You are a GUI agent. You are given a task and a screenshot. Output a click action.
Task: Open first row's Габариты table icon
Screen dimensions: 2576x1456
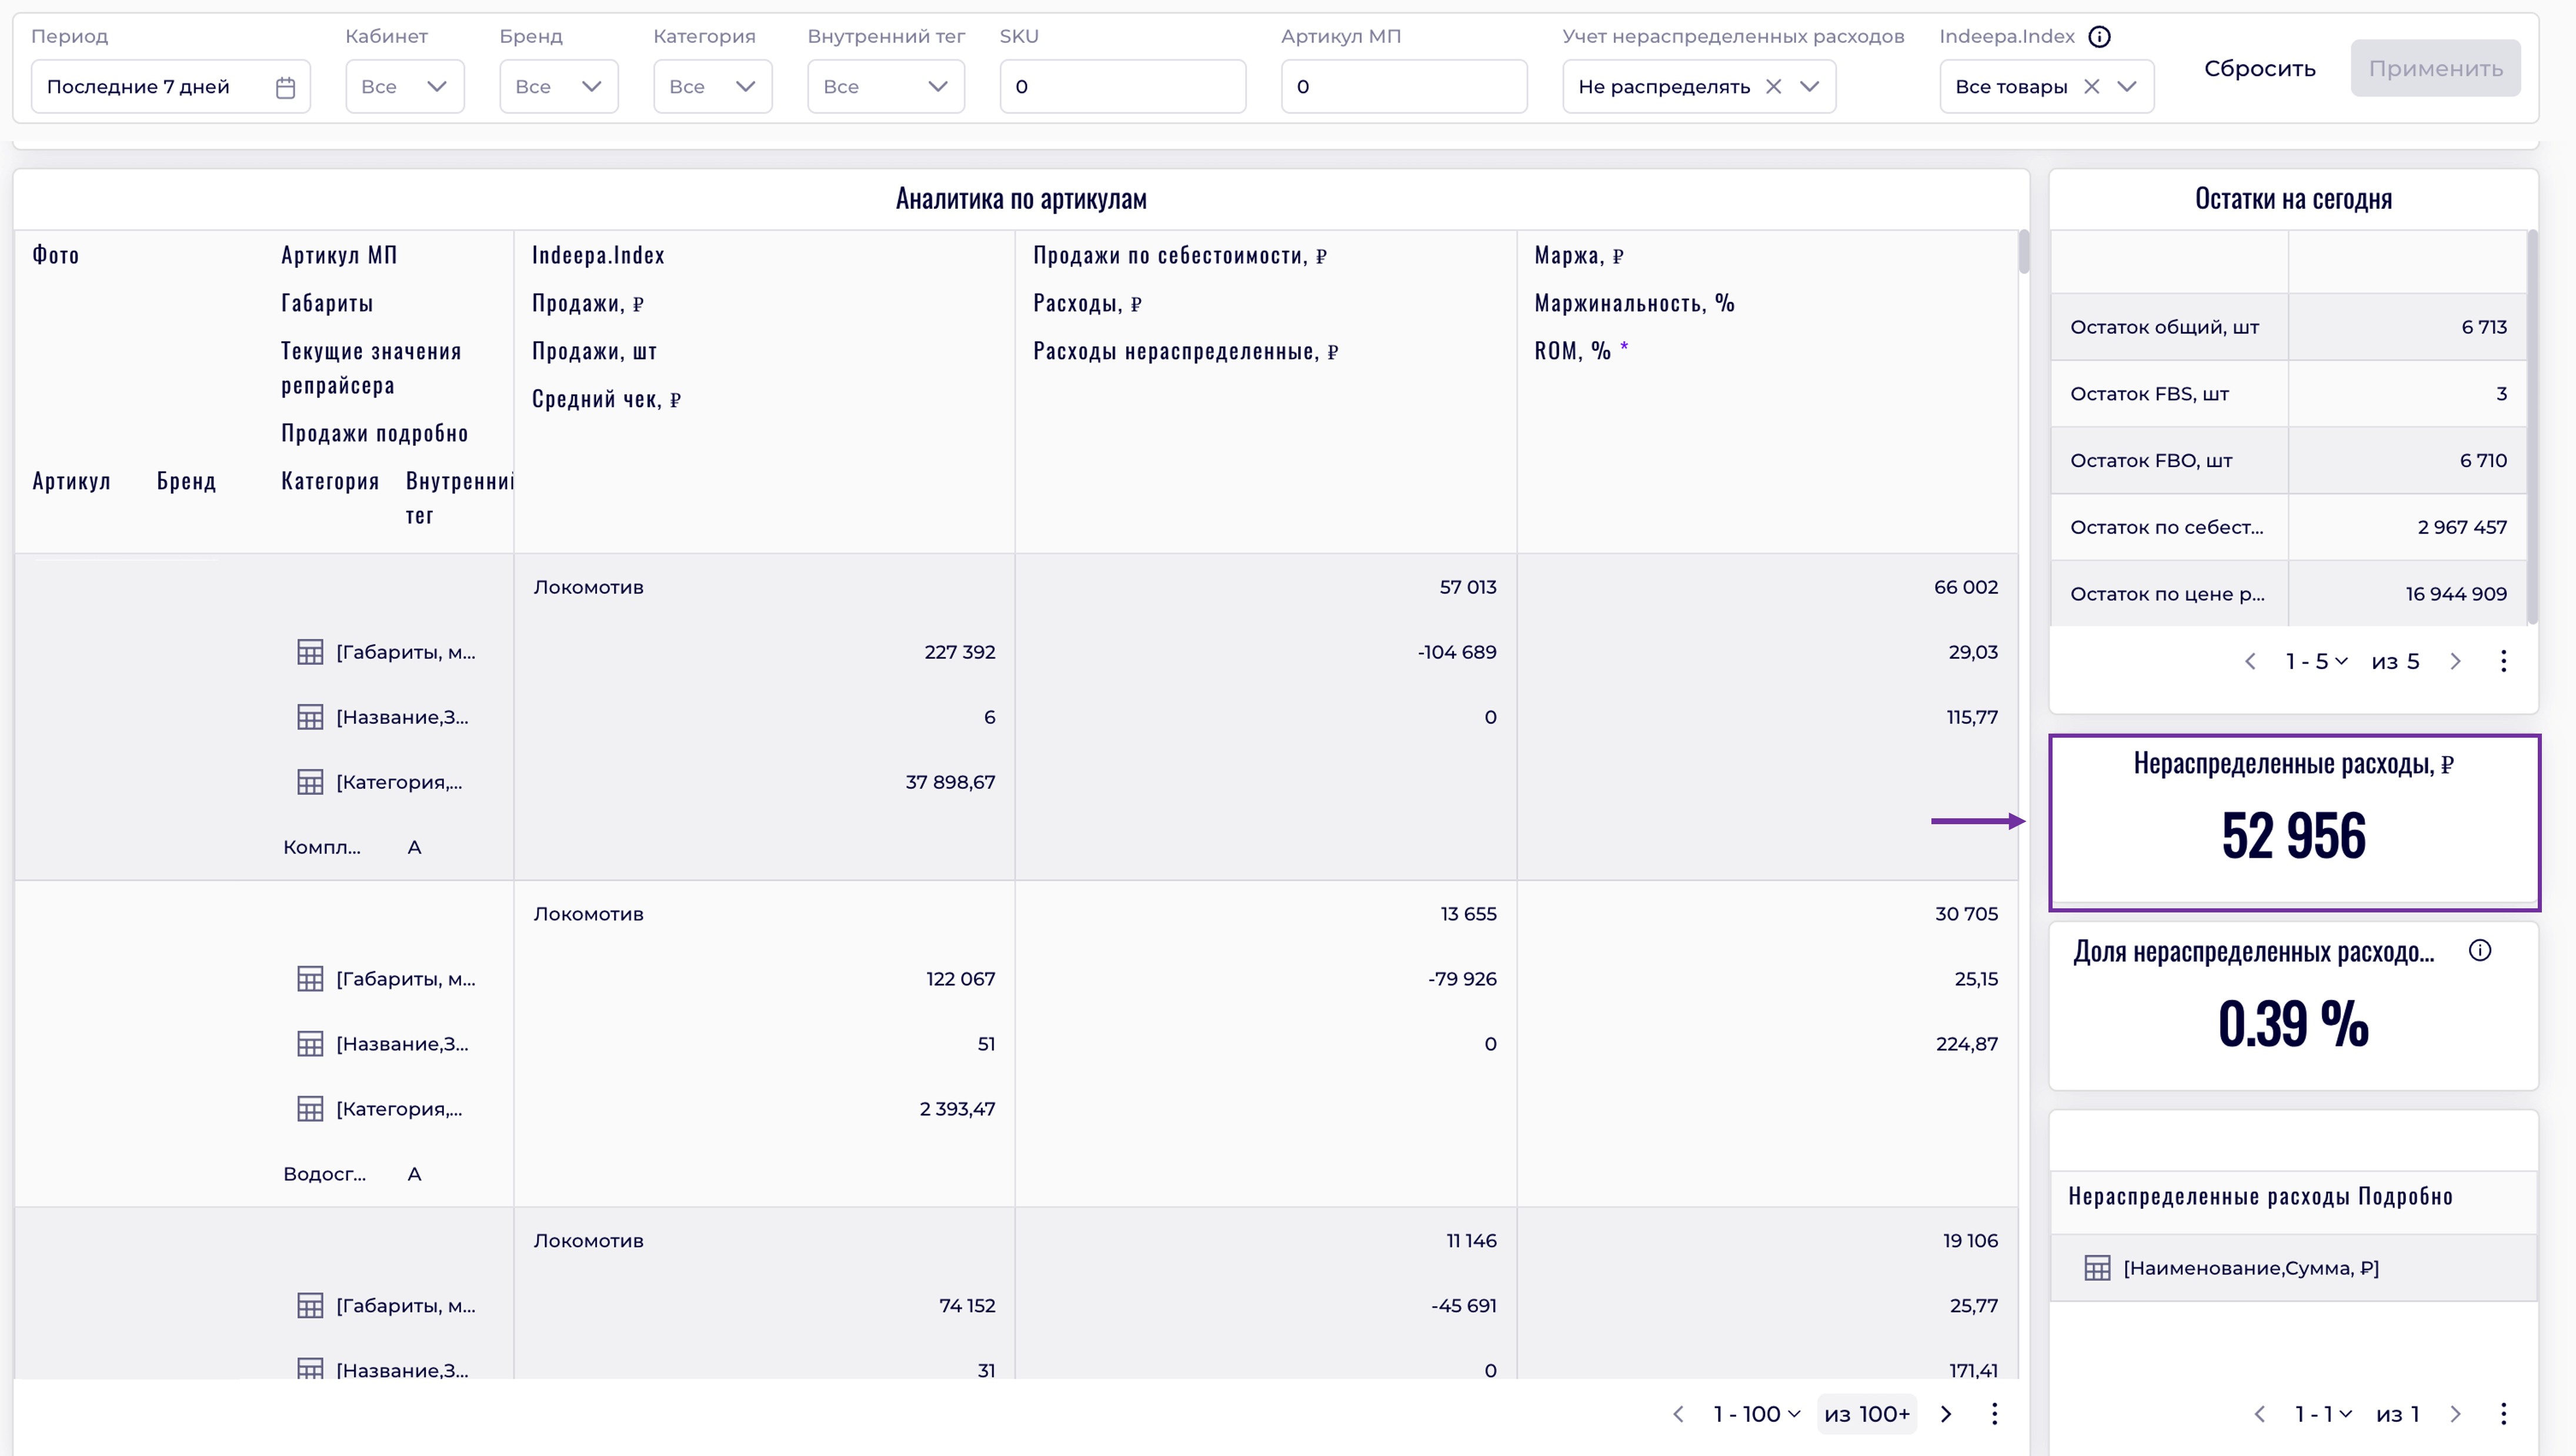pos(310,652)
